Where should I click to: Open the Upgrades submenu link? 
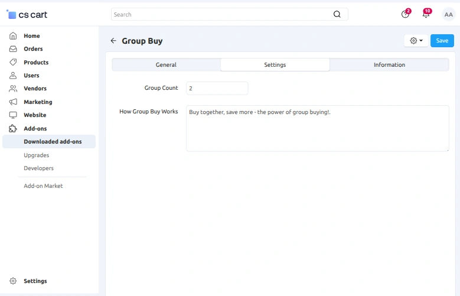point(37,155)
